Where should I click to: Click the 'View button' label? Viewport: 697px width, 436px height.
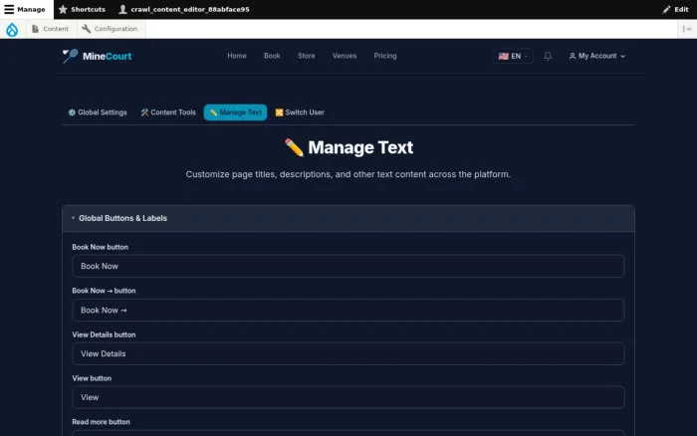(x=92, y=378)
